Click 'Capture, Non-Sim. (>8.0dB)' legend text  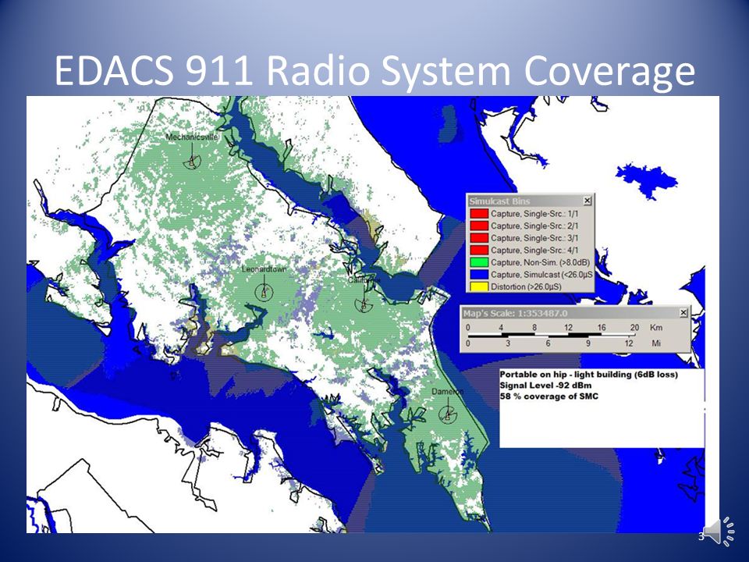540,262
